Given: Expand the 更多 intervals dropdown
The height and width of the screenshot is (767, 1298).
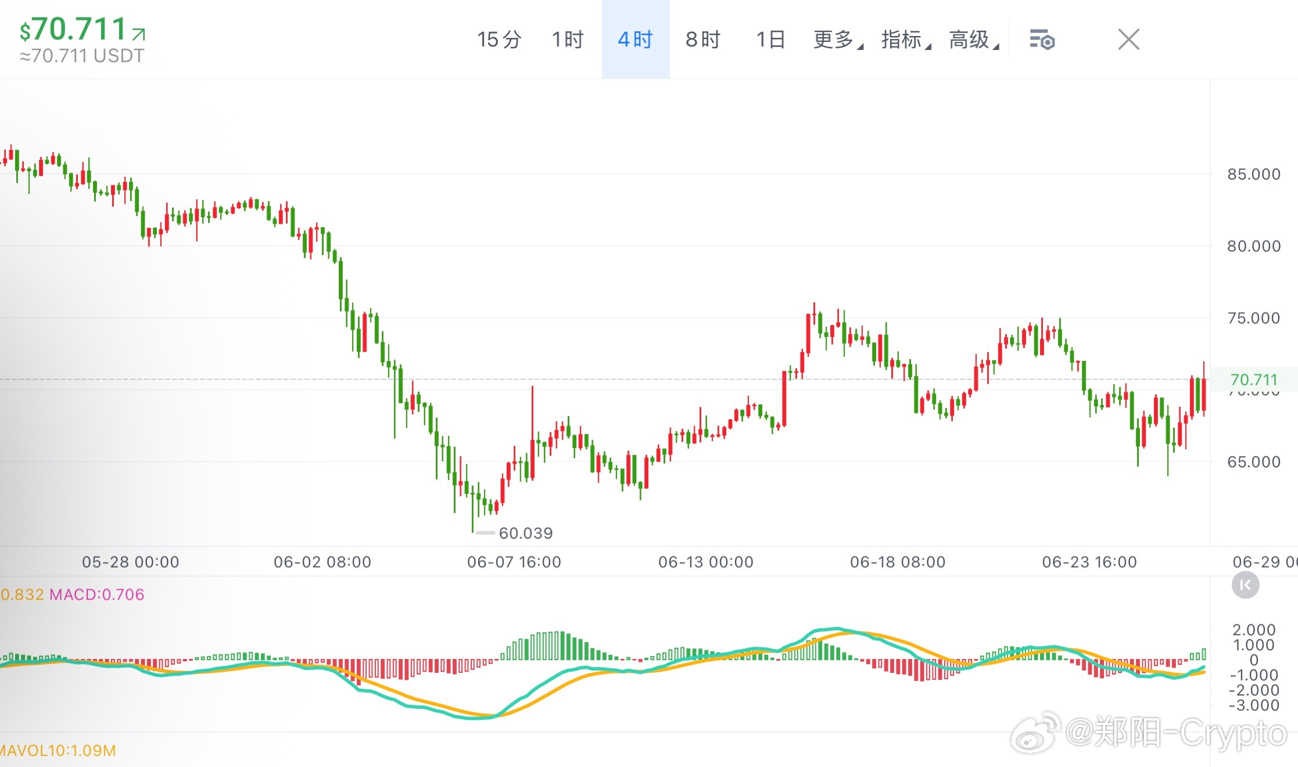Looking at the screenshot, I should (x=838, y=40).
